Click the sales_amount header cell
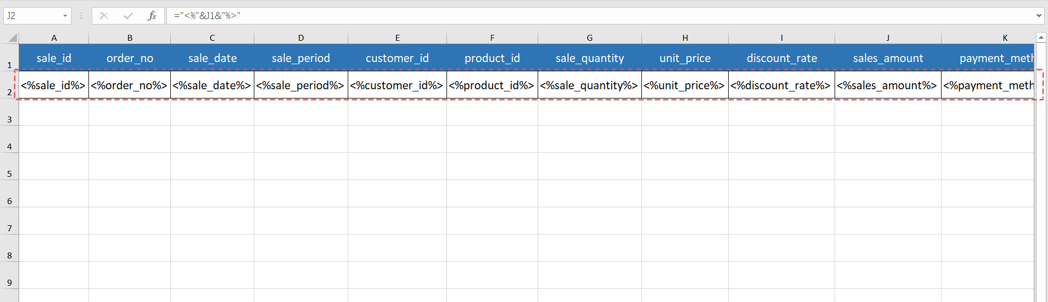The height and width of the screenshot is (302, 1048). pyautogui.click(x=888, y=58)
